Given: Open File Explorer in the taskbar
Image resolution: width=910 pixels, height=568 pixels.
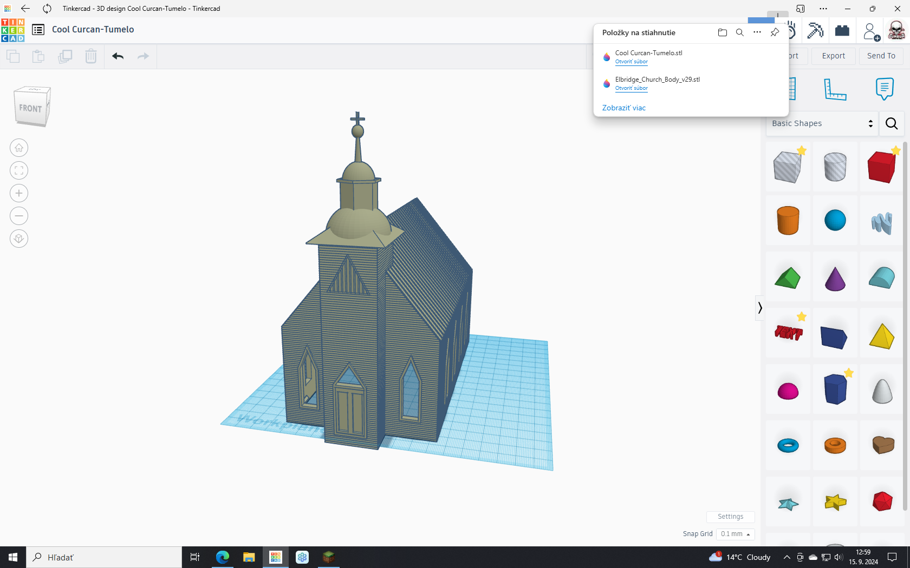Looking at the screenshot, I should 249,557.
